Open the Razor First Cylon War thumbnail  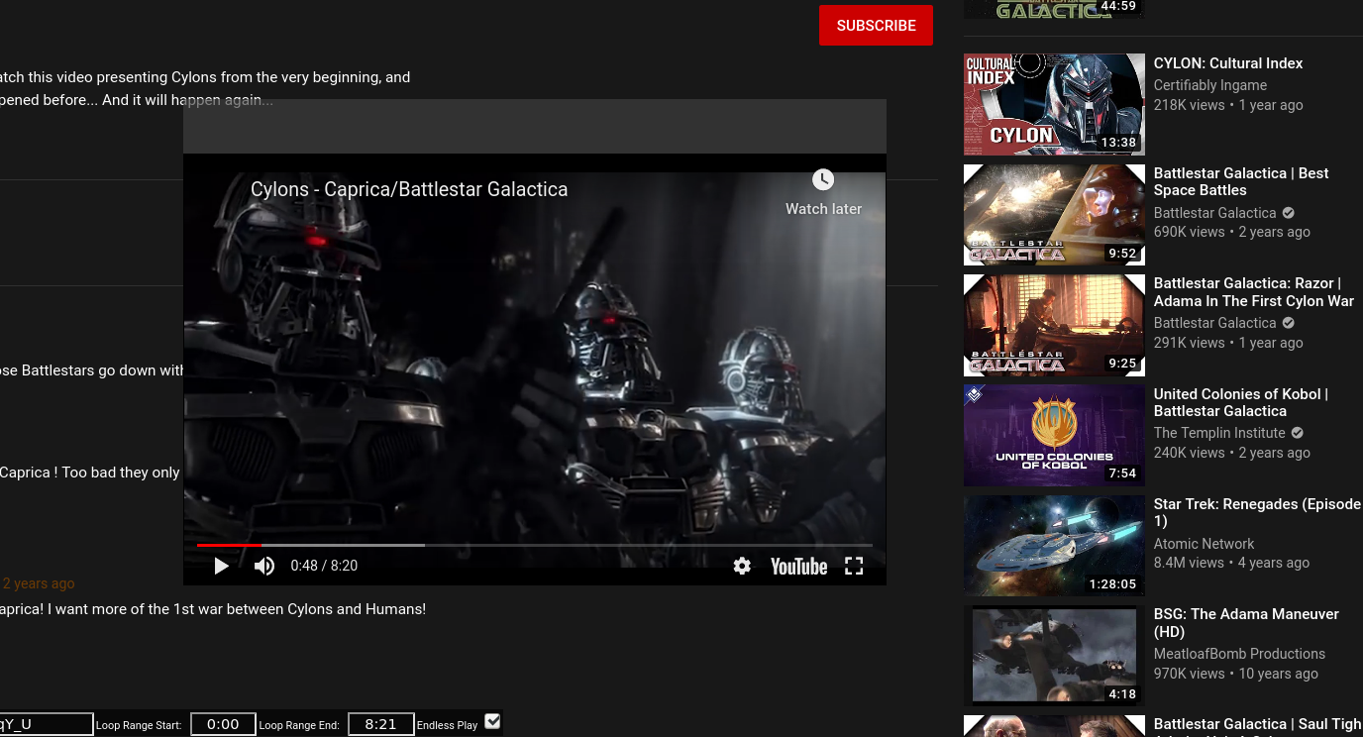[1054, 325]
